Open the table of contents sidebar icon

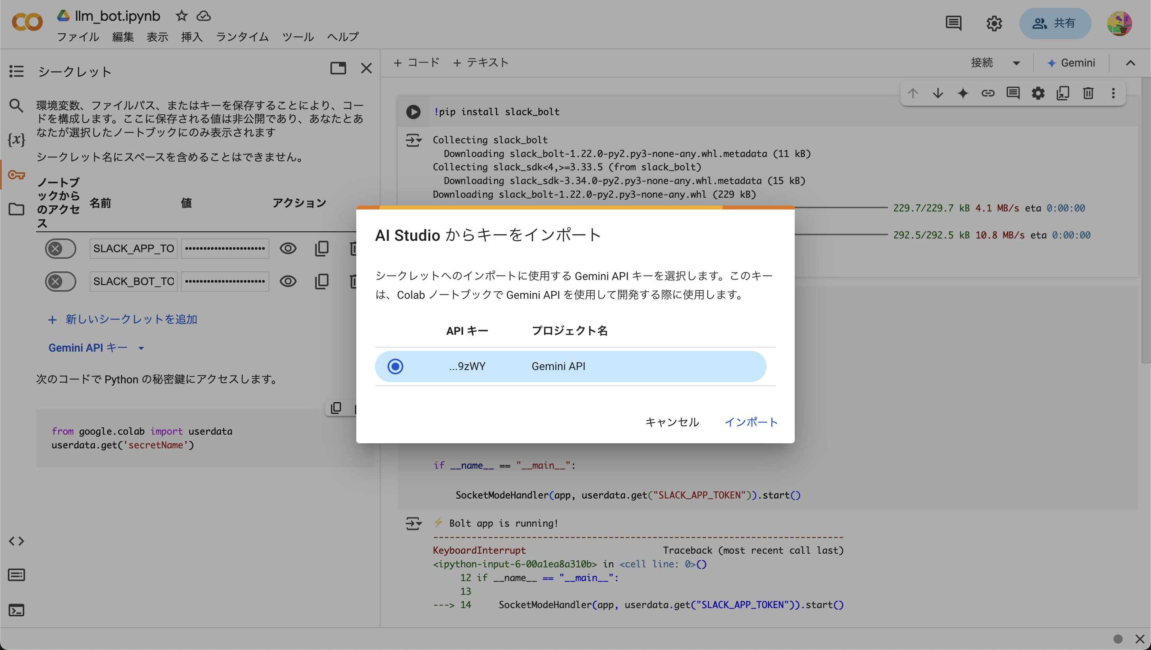click(16, 71)
